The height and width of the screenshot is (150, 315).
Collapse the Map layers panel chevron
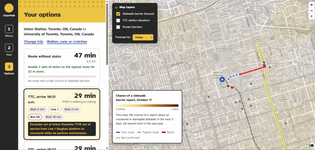(116, 7)
